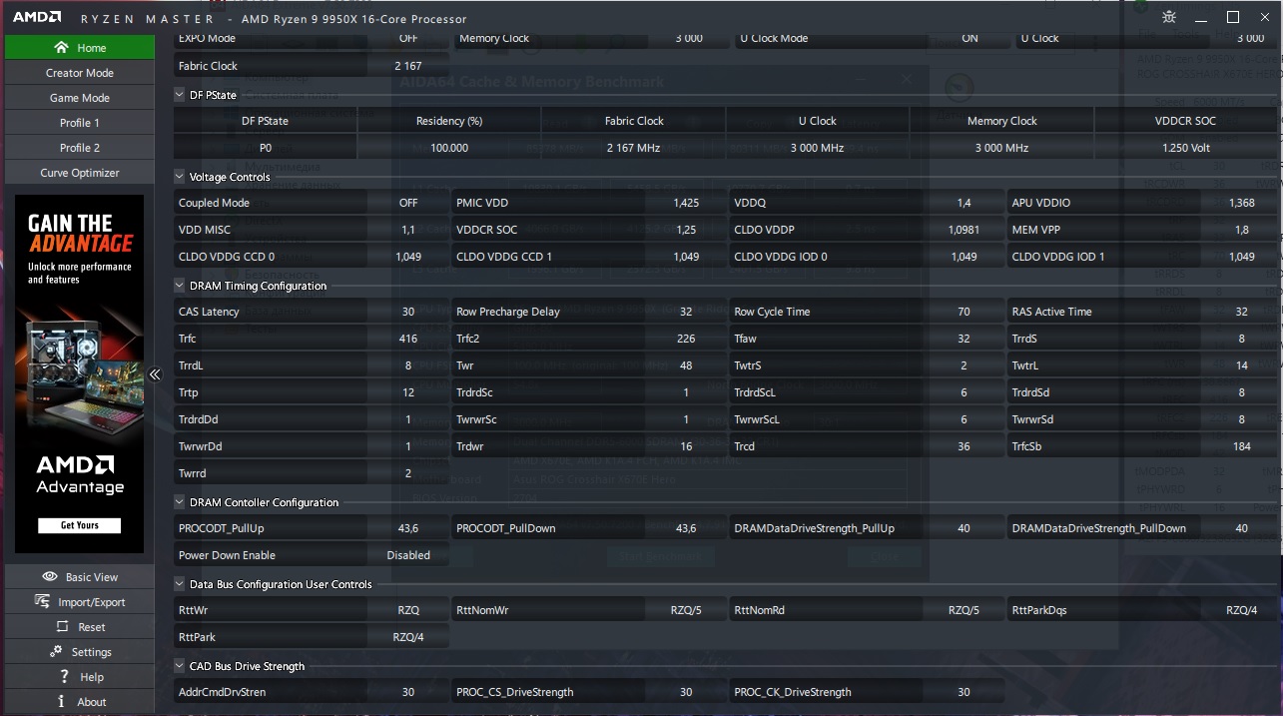Open the bug report icon in title bar

click(1169, 17)
